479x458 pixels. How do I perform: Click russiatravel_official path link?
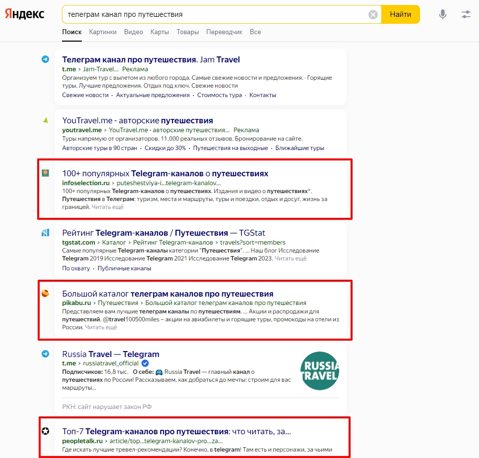click(x=111, y=363)
